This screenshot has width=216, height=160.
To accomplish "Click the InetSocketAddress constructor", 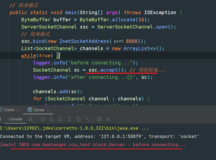I will (84, 41).
